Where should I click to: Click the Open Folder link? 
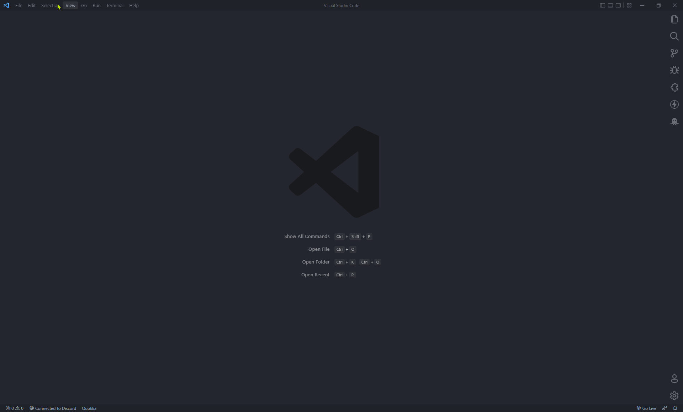pyautogui.click(x=316, y=262)
